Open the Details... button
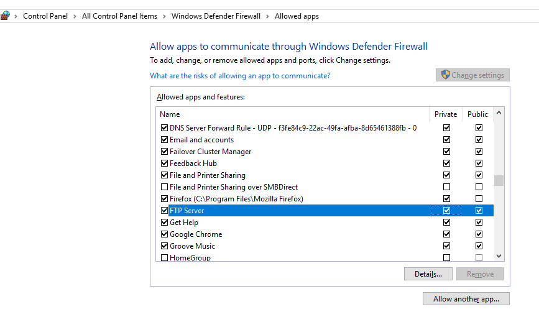Image resolution: width=539 pixels, height=322 pixels. [x=428, y=274]
